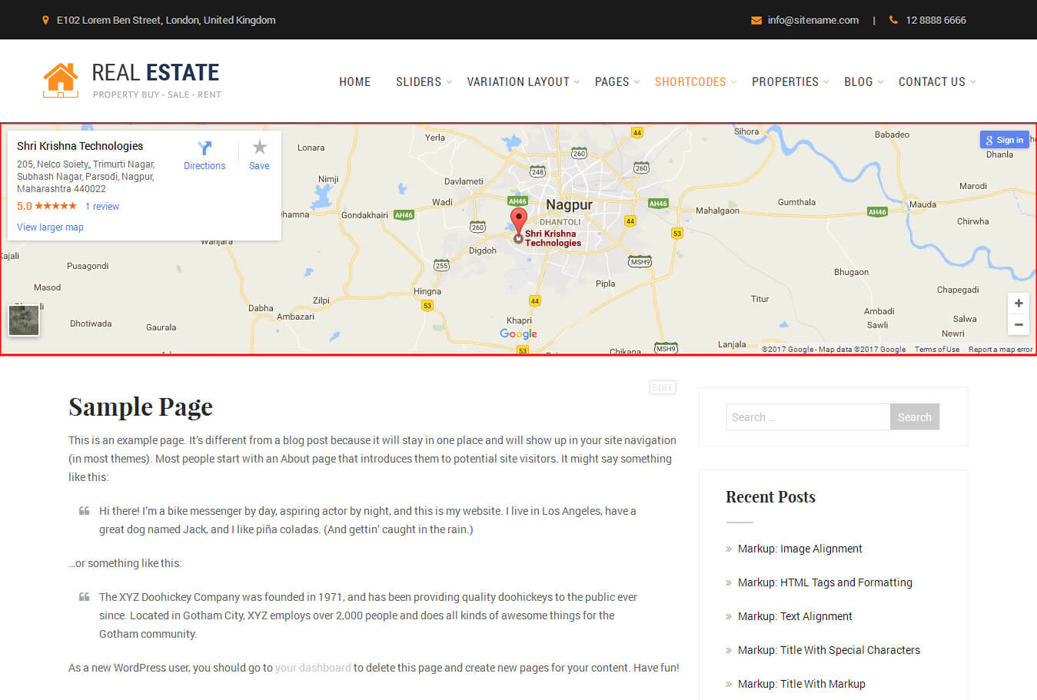The image size is (1037, 700).
Task: Click the Terms of Use map link
Action: [x=937, y=350]
